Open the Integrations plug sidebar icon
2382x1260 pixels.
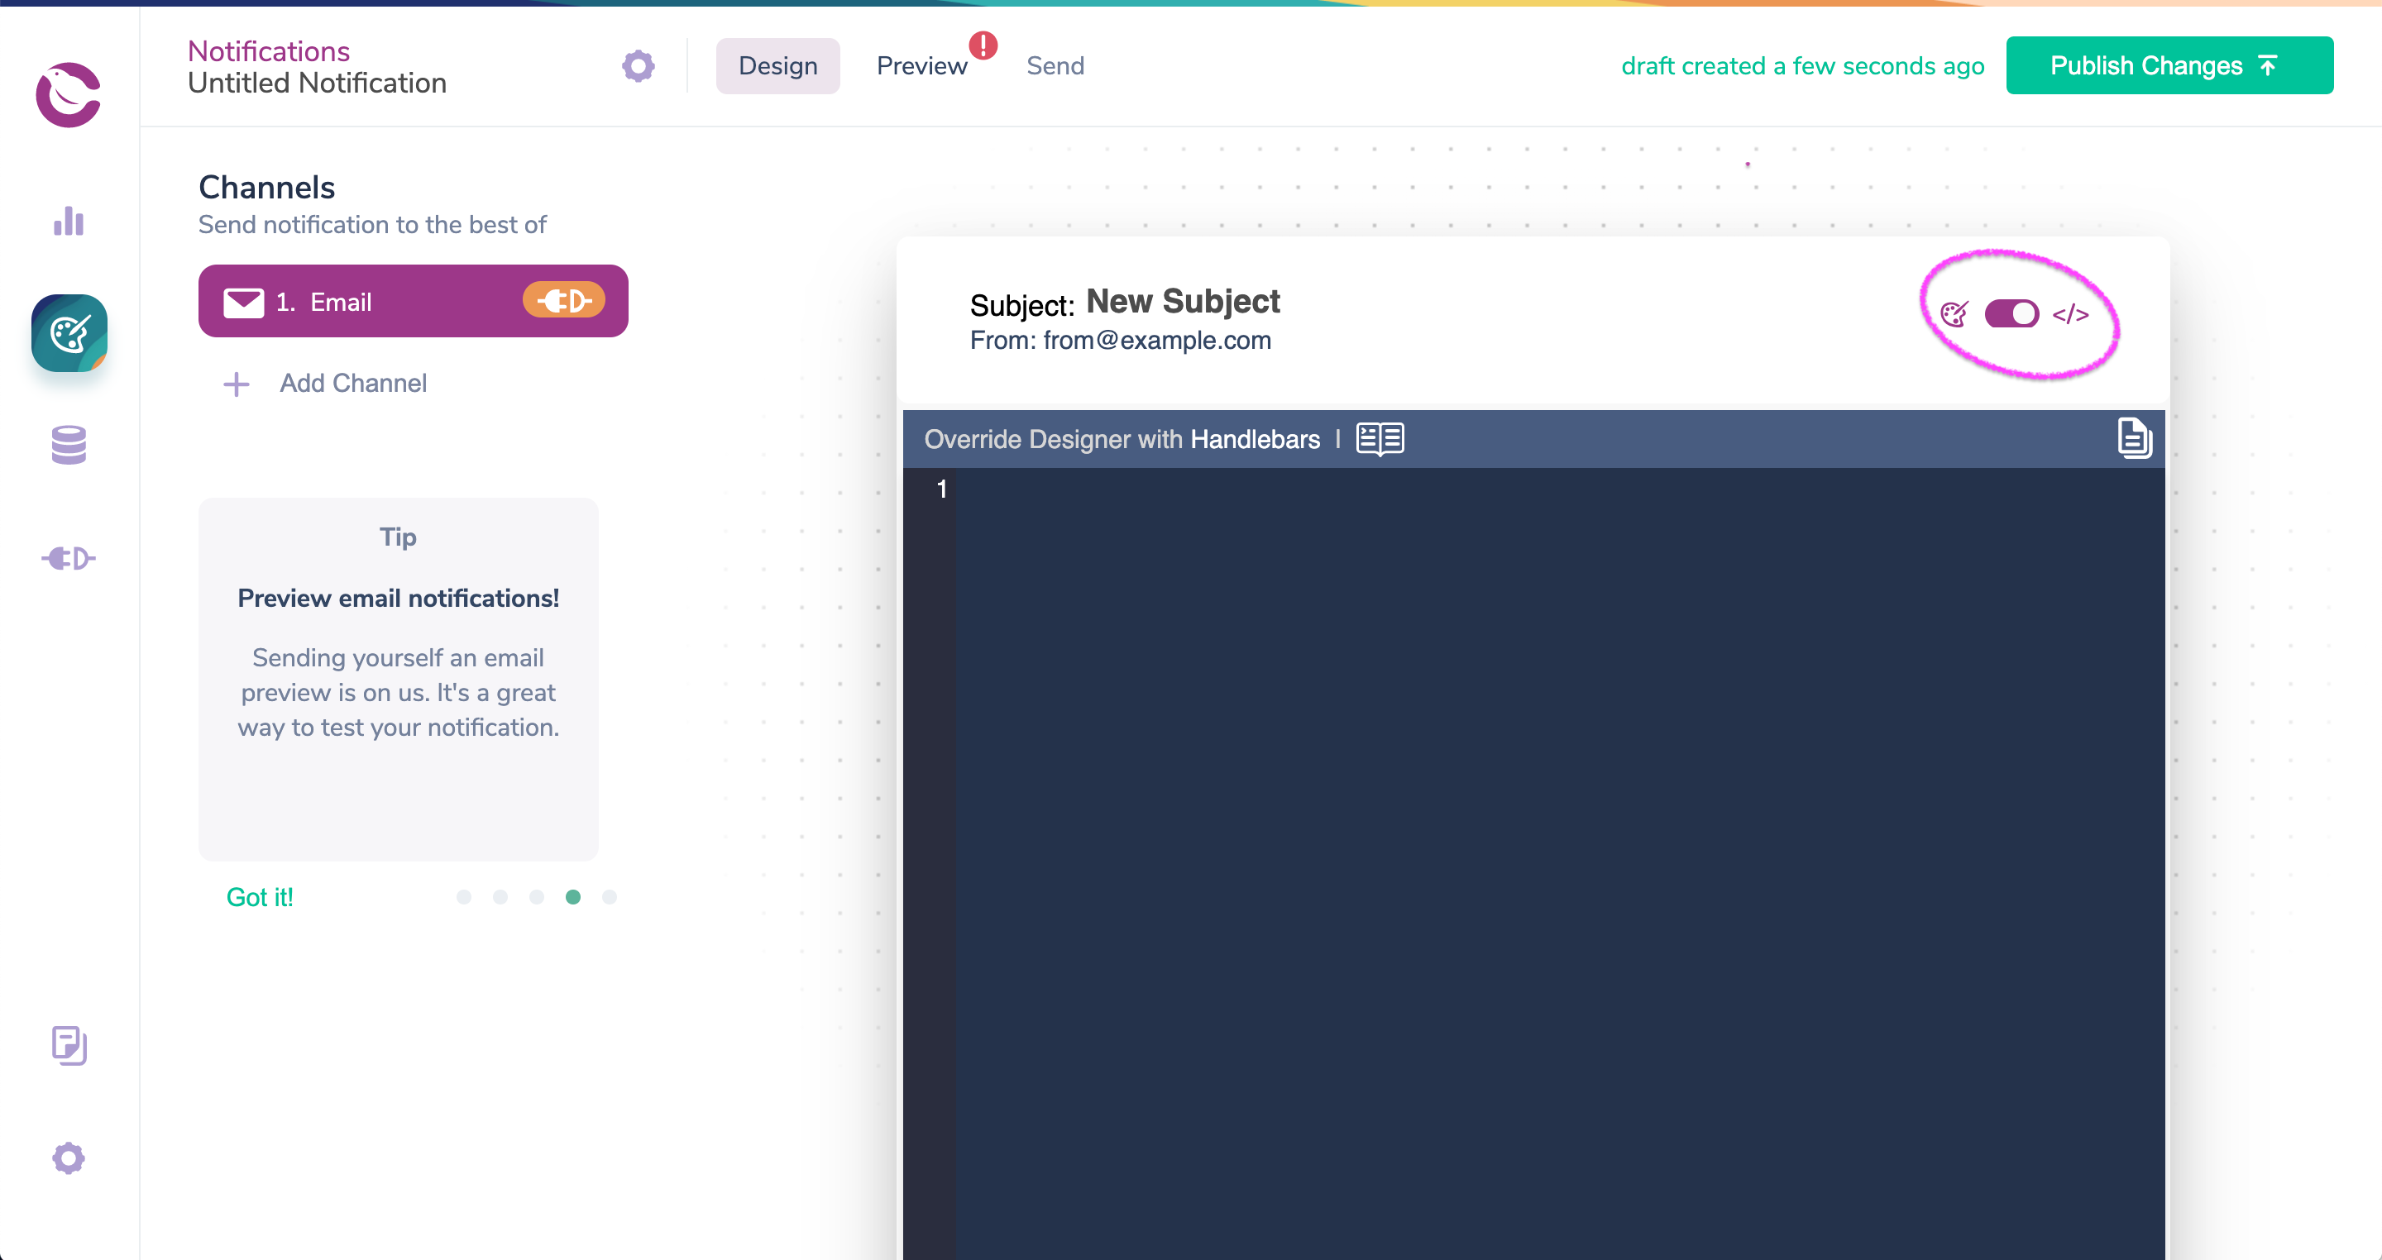point(69,558)
